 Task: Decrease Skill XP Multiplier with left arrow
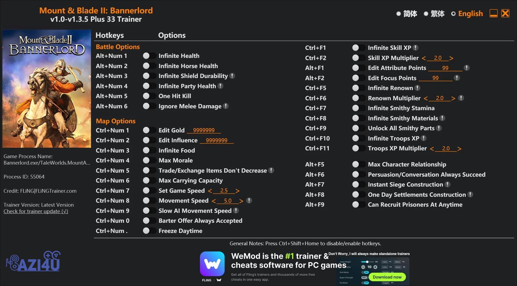pos(424,58)
